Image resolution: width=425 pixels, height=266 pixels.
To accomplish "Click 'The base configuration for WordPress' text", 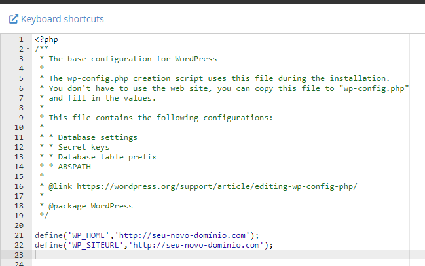I will coord(133,59).
